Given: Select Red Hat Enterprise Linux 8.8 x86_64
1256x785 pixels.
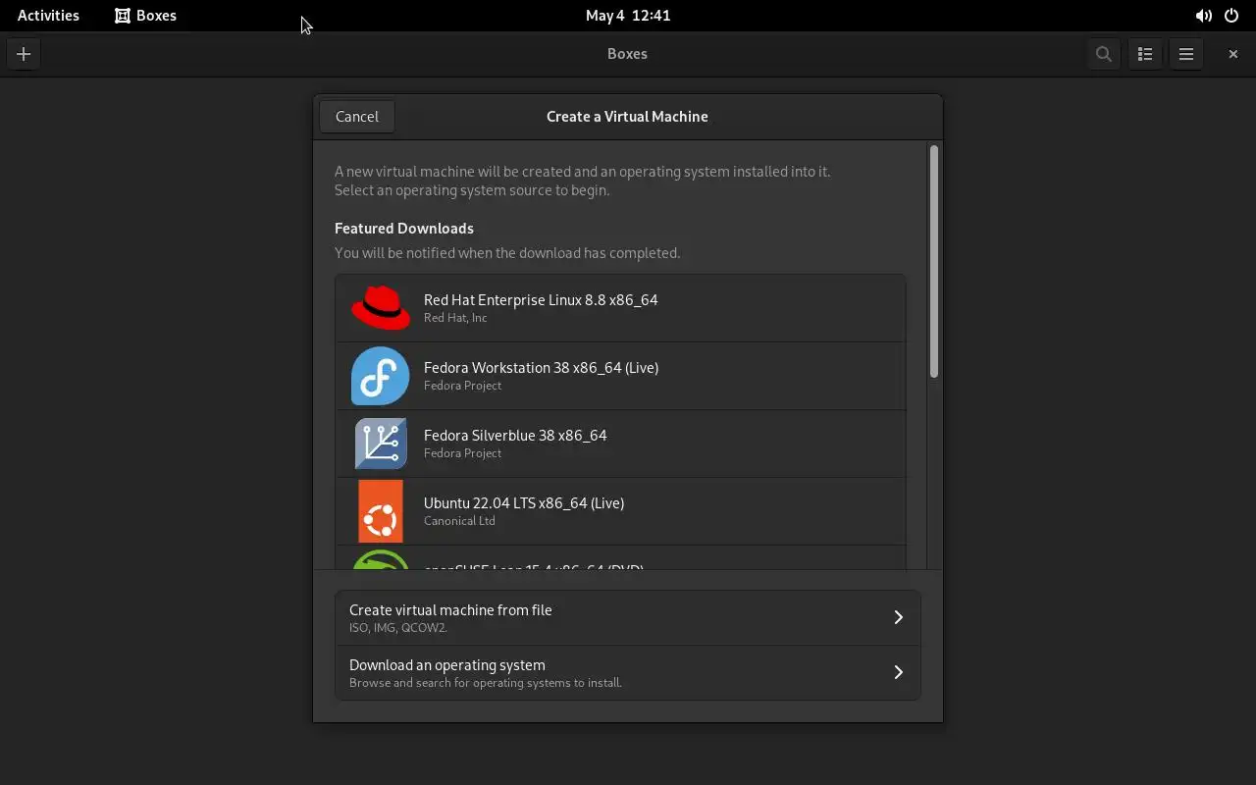Looking at the screenshot, I should coord(620,308).
